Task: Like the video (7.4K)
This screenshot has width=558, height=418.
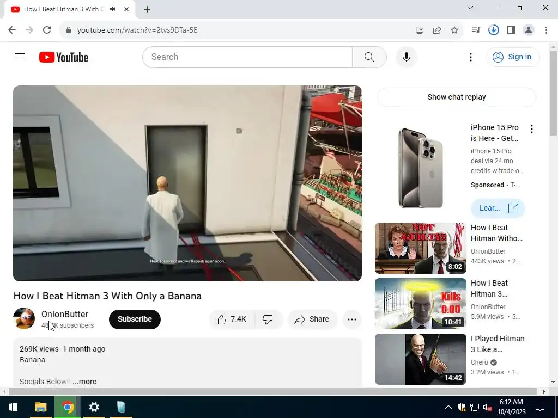Action: [232, 319]
